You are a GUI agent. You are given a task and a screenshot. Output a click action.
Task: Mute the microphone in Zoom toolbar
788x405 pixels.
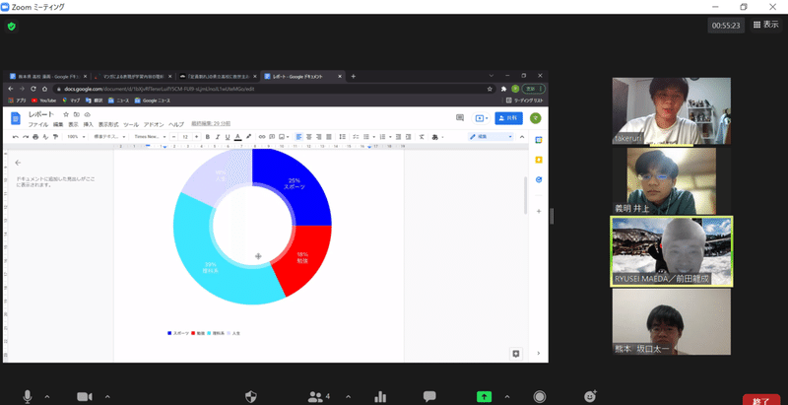click(28, 396)
